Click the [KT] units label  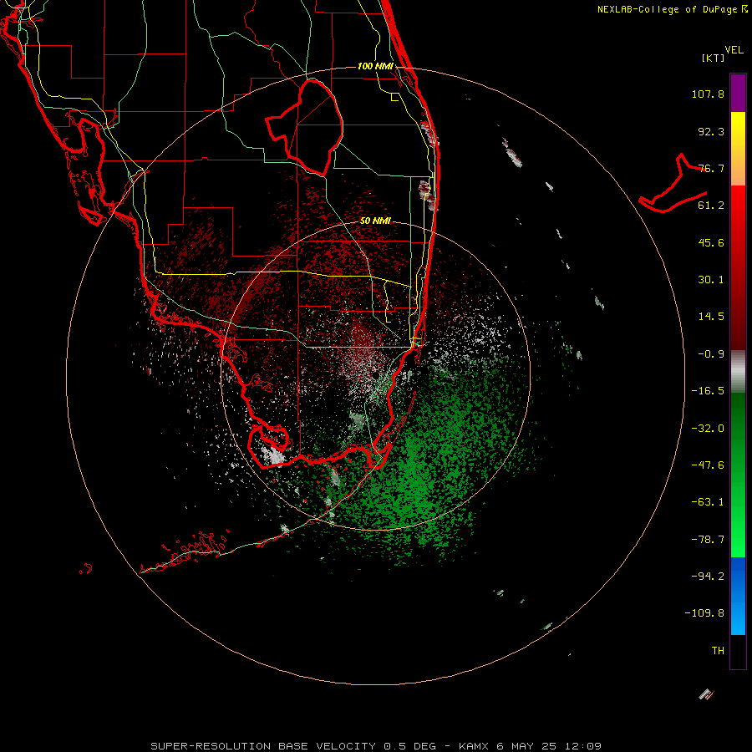point(714,58)
